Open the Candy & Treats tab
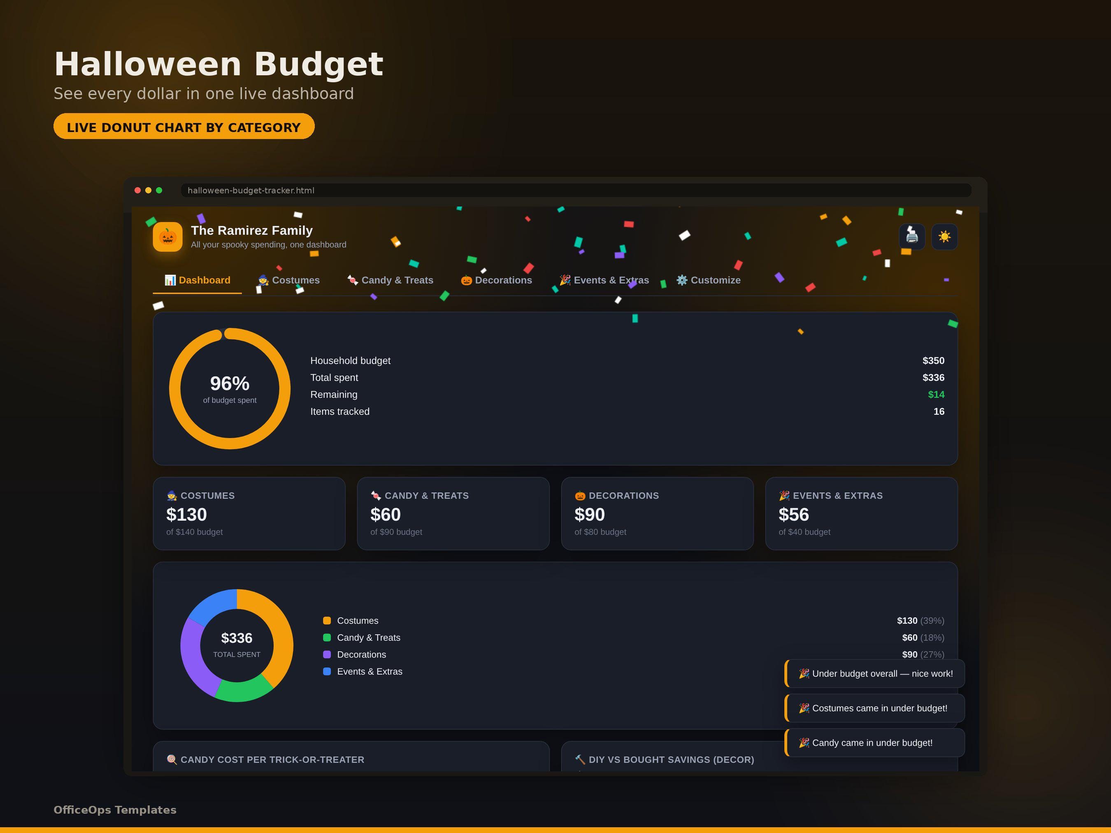The width and height of the screenshot is (1111, 833). coord(390,280)
